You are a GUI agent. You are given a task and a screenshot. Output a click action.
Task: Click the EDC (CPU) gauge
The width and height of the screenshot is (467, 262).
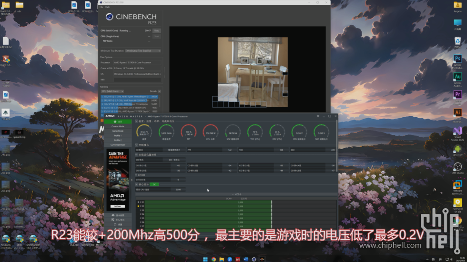(277, 131)
